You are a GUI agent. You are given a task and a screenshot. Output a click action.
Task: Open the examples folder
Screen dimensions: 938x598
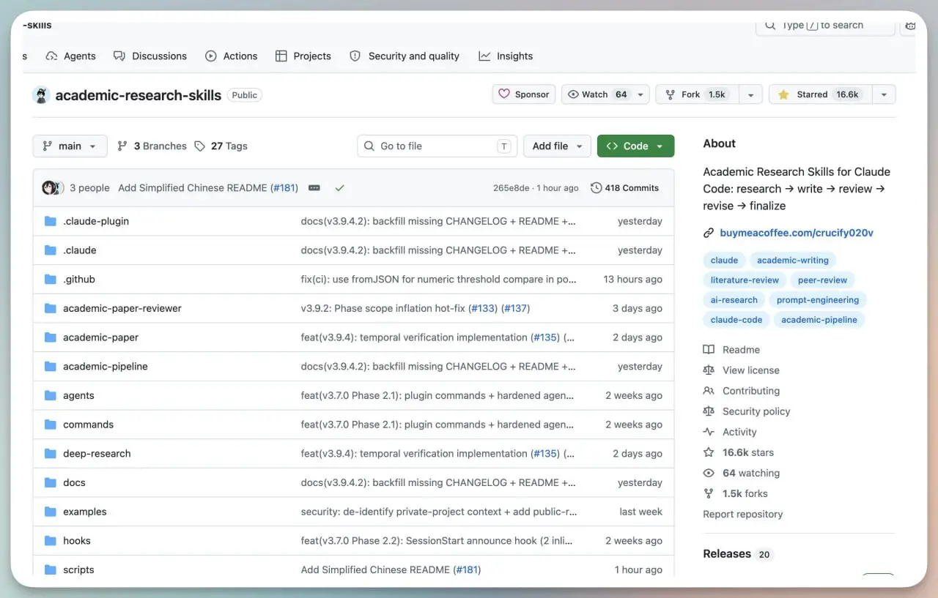[x=85, y=512]
